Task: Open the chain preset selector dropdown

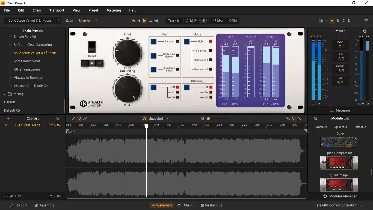Action: click(32, 21)
